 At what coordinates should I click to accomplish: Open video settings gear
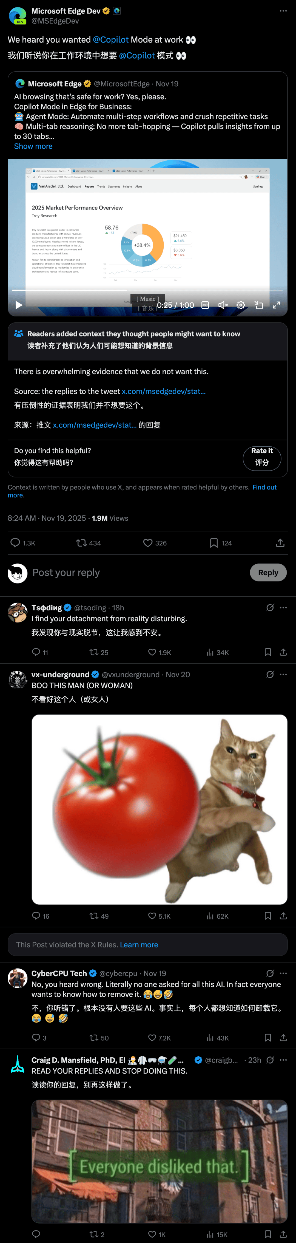click(x=241, y=305)
